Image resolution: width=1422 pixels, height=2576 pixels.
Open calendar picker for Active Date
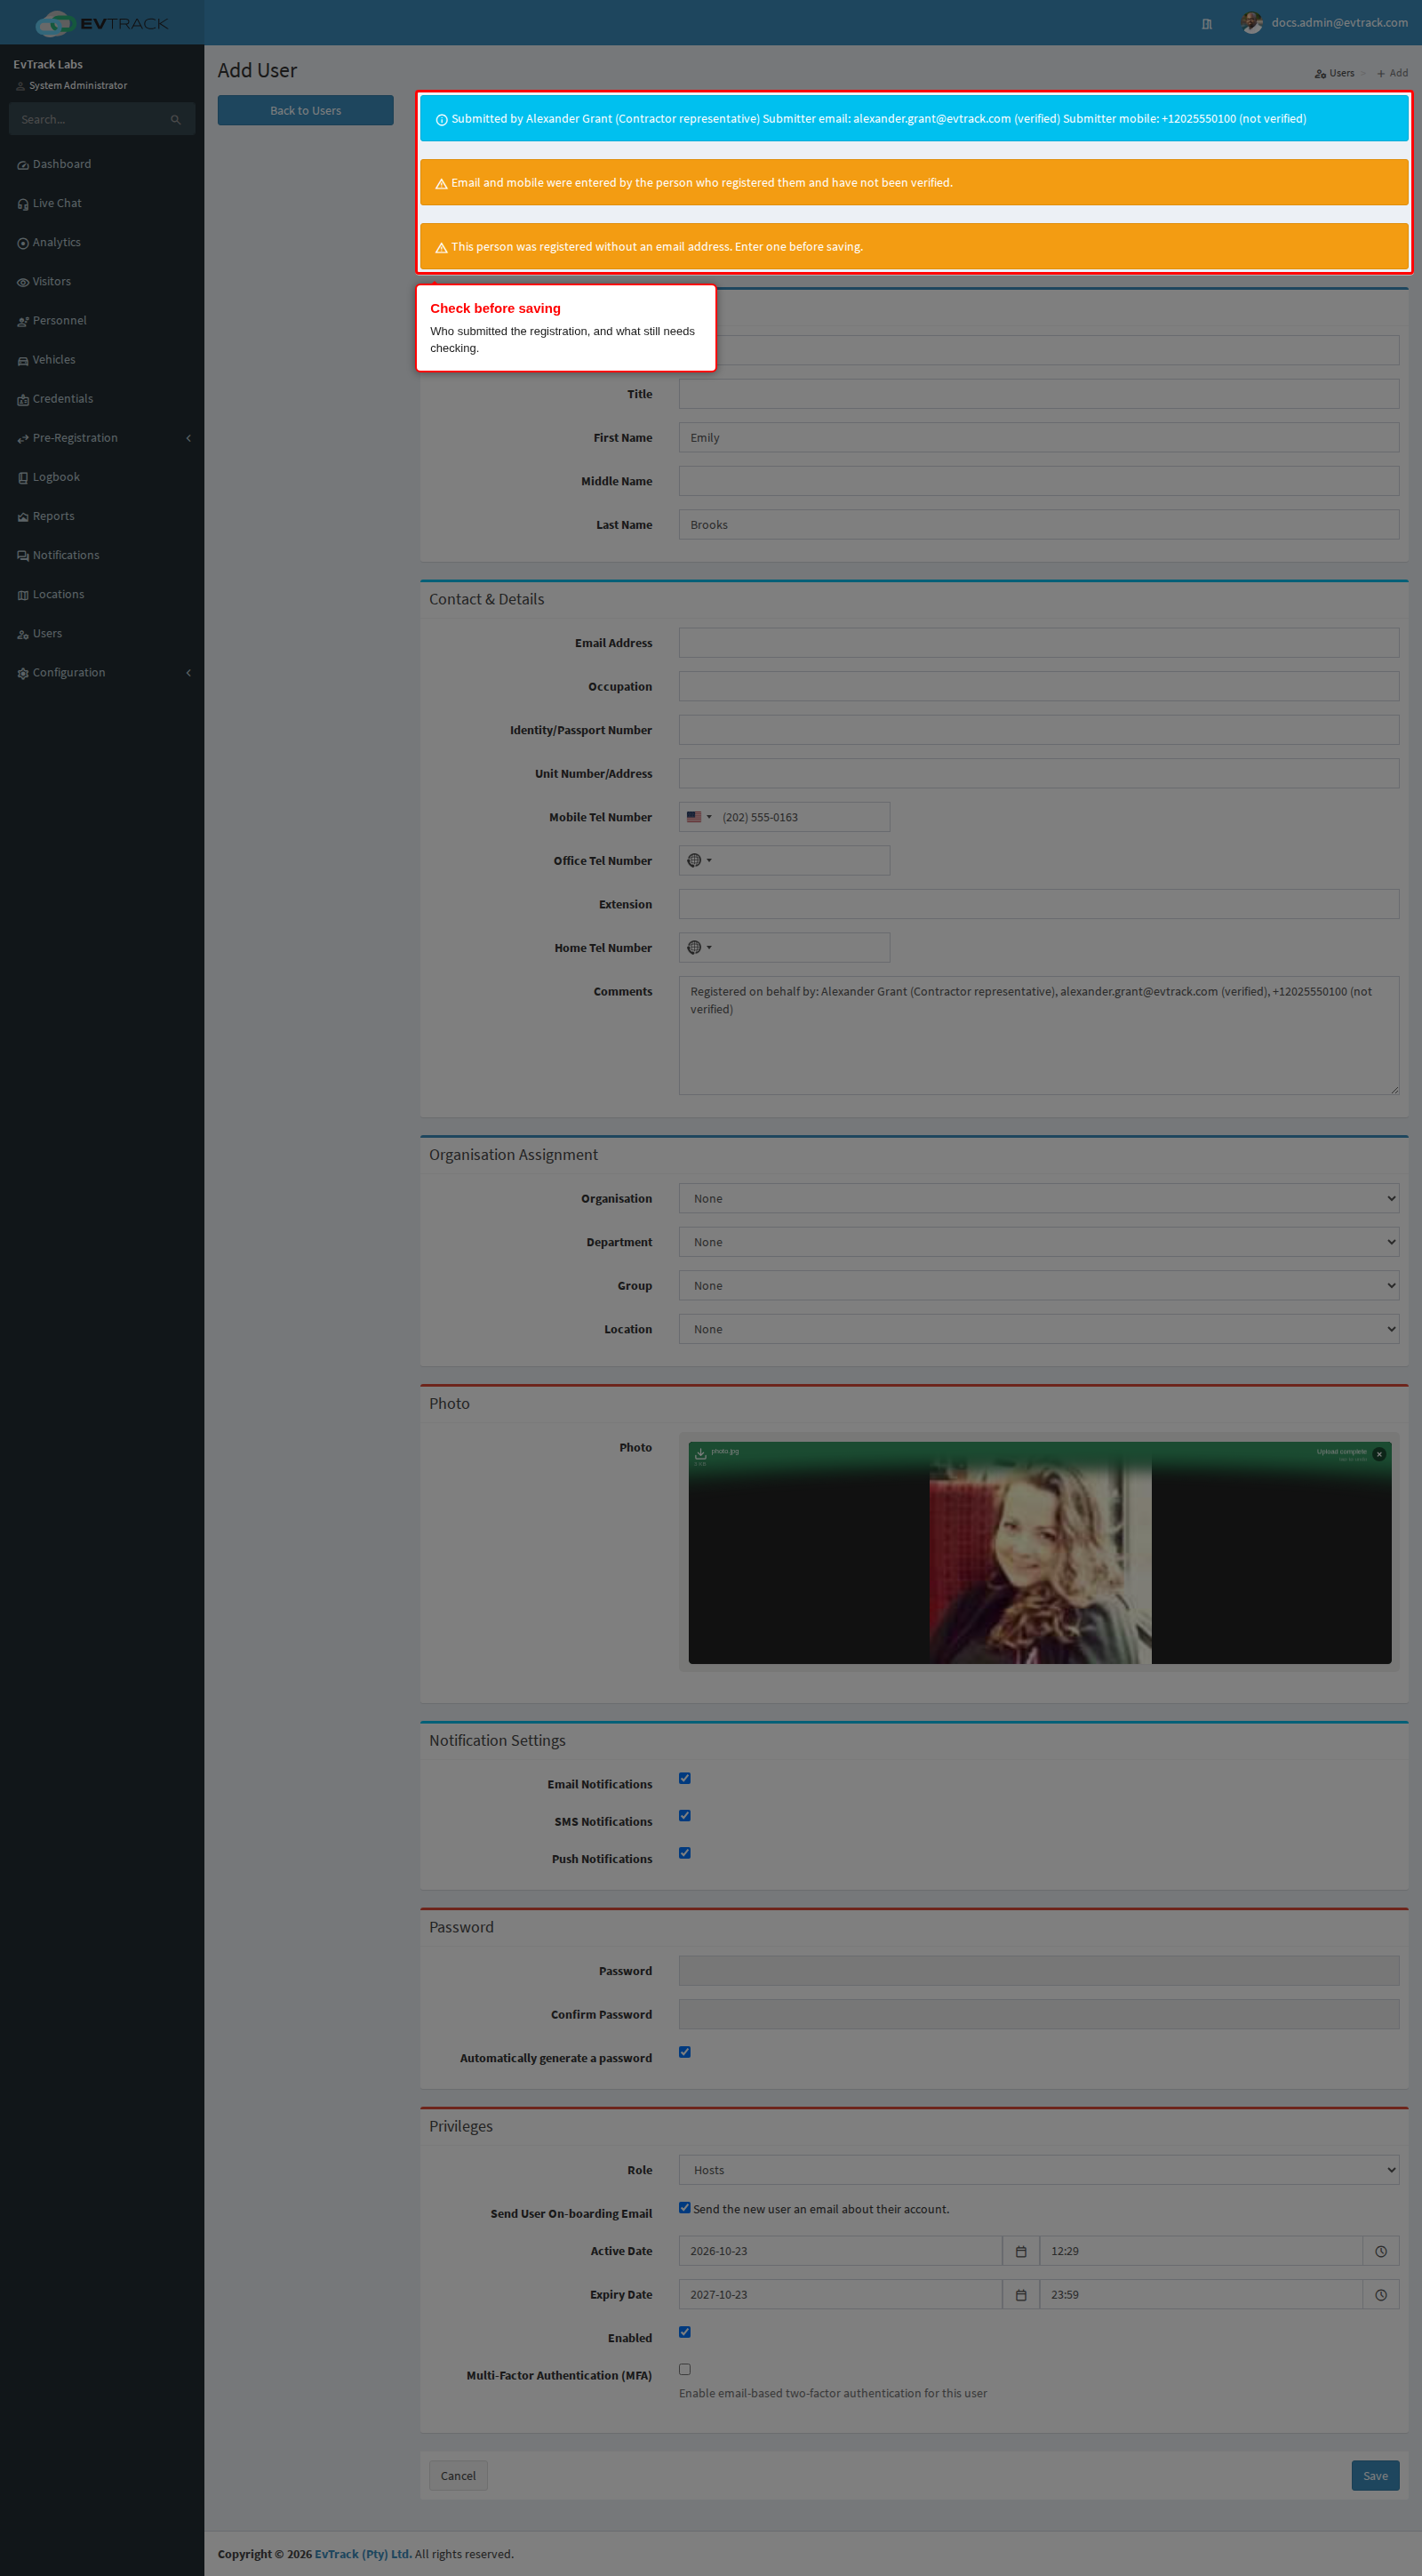[x=1020, y=2251]
